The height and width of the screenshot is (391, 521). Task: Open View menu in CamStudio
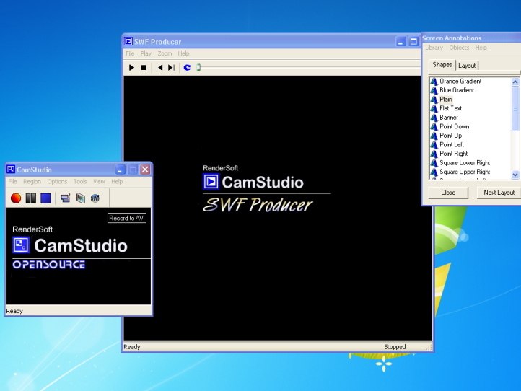(x=99, y=181)
